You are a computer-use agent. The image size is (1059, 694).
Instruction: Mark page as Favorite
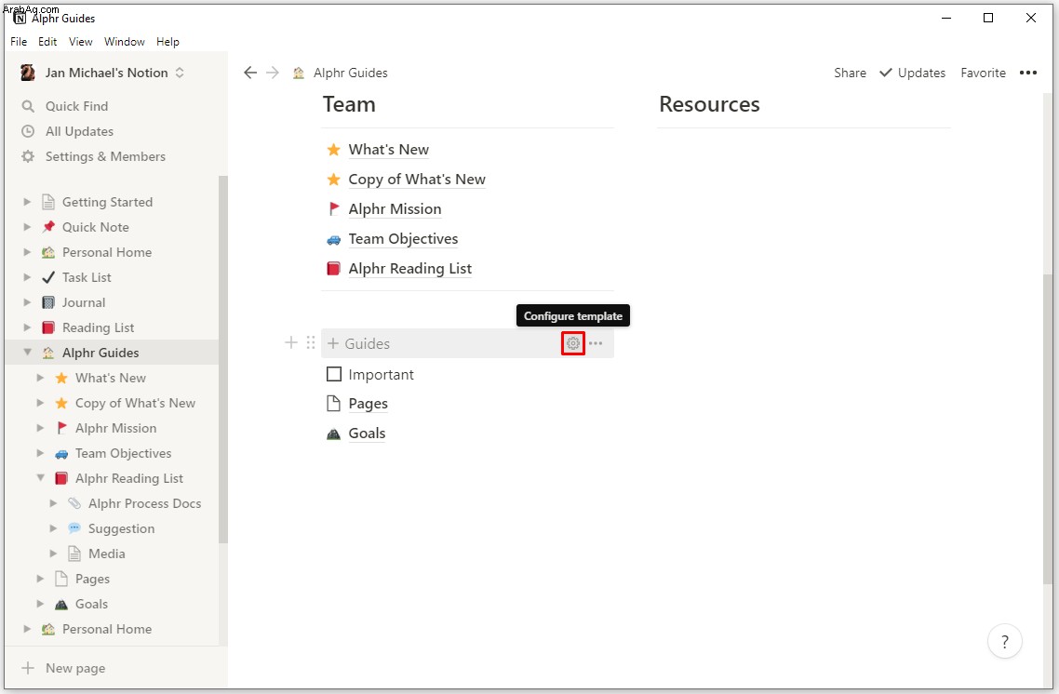[983, 73]
